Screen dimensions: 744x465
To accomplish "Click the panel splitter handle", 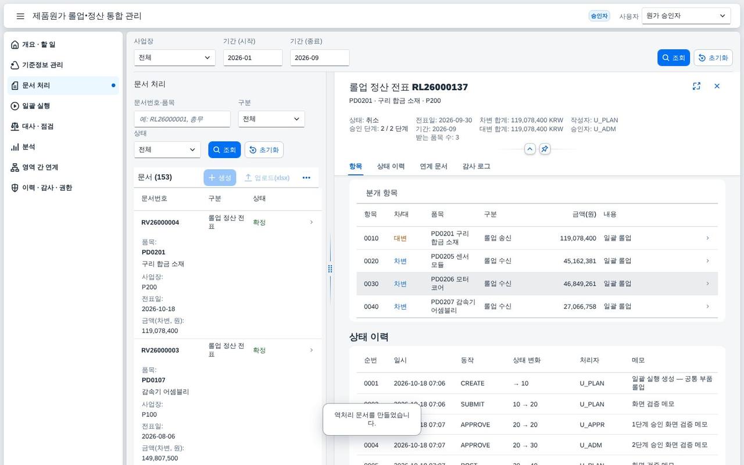I will coord(330,269).
